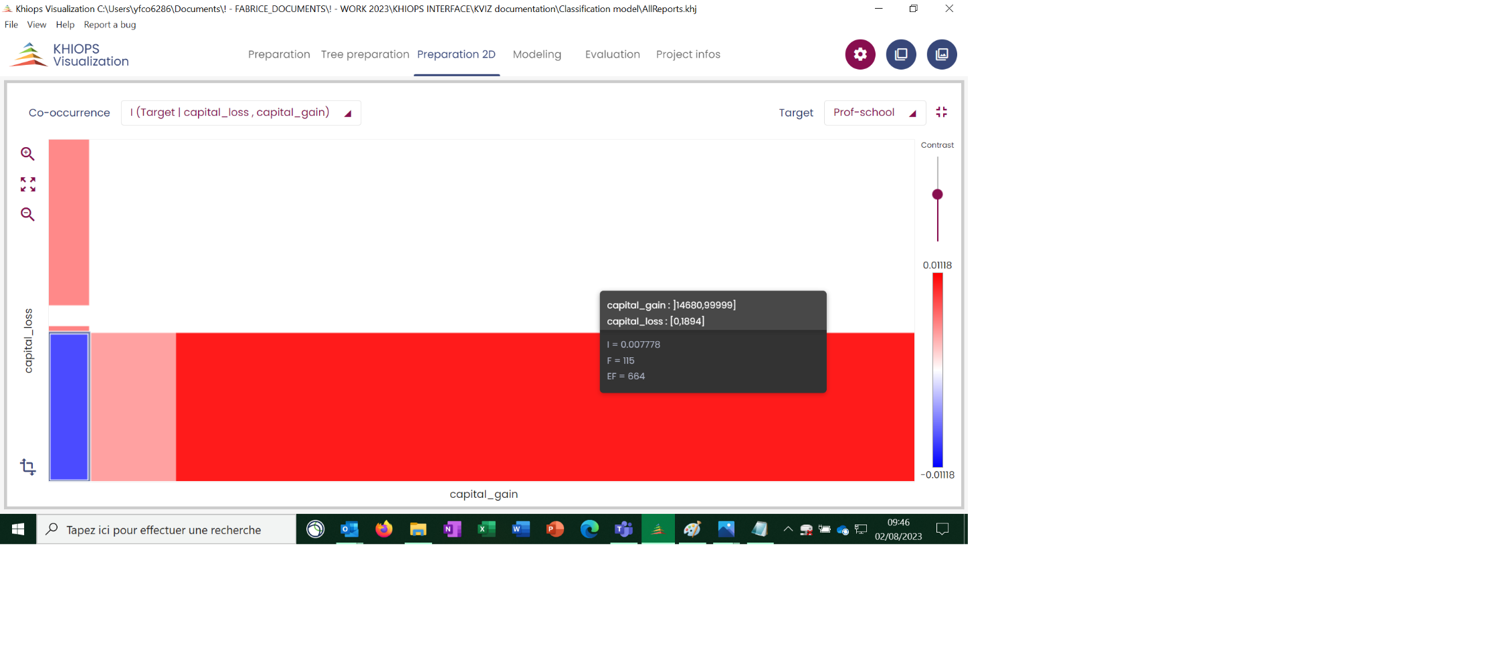Click the copy datas icon button
Viewport: 1497px width, 653px height.
pos(901,54)
